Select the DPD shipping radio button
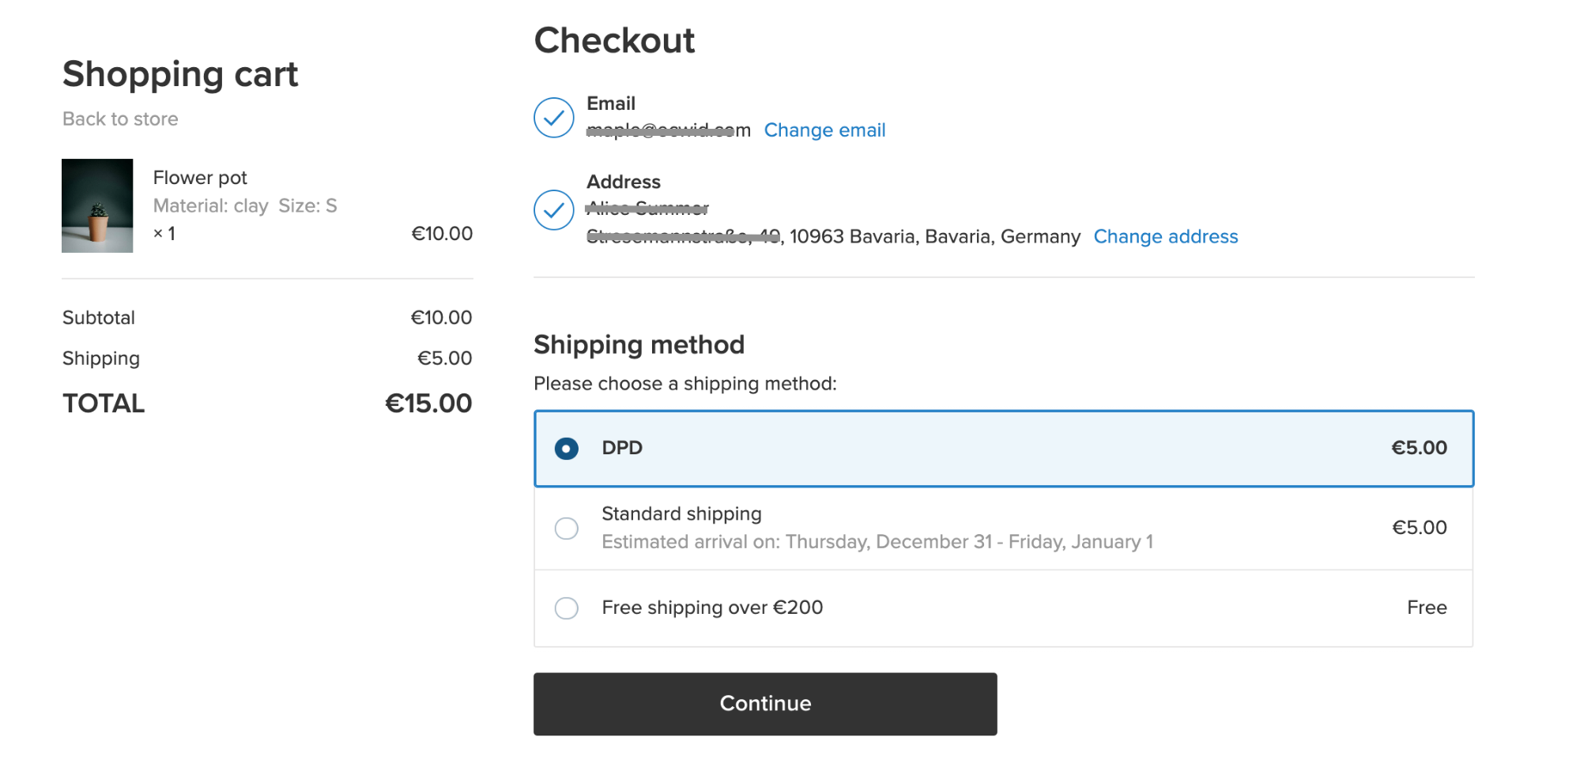Image resolution: width=1580 pixels, height=775 pixels. coord(566,449)
